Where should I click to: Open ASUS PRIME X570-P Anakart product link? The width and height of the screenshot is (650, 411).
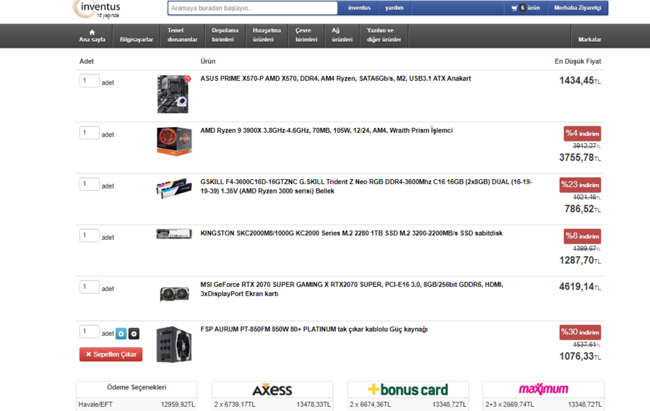click(x=335, y=79)
